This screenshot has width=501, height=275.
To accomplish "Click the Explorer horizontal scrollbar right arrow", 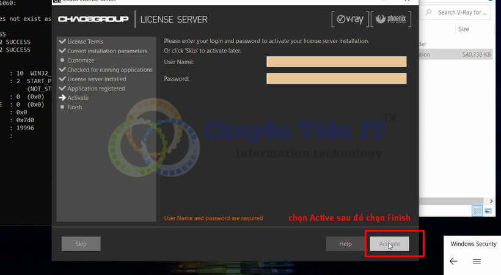I will pos(491,200).
